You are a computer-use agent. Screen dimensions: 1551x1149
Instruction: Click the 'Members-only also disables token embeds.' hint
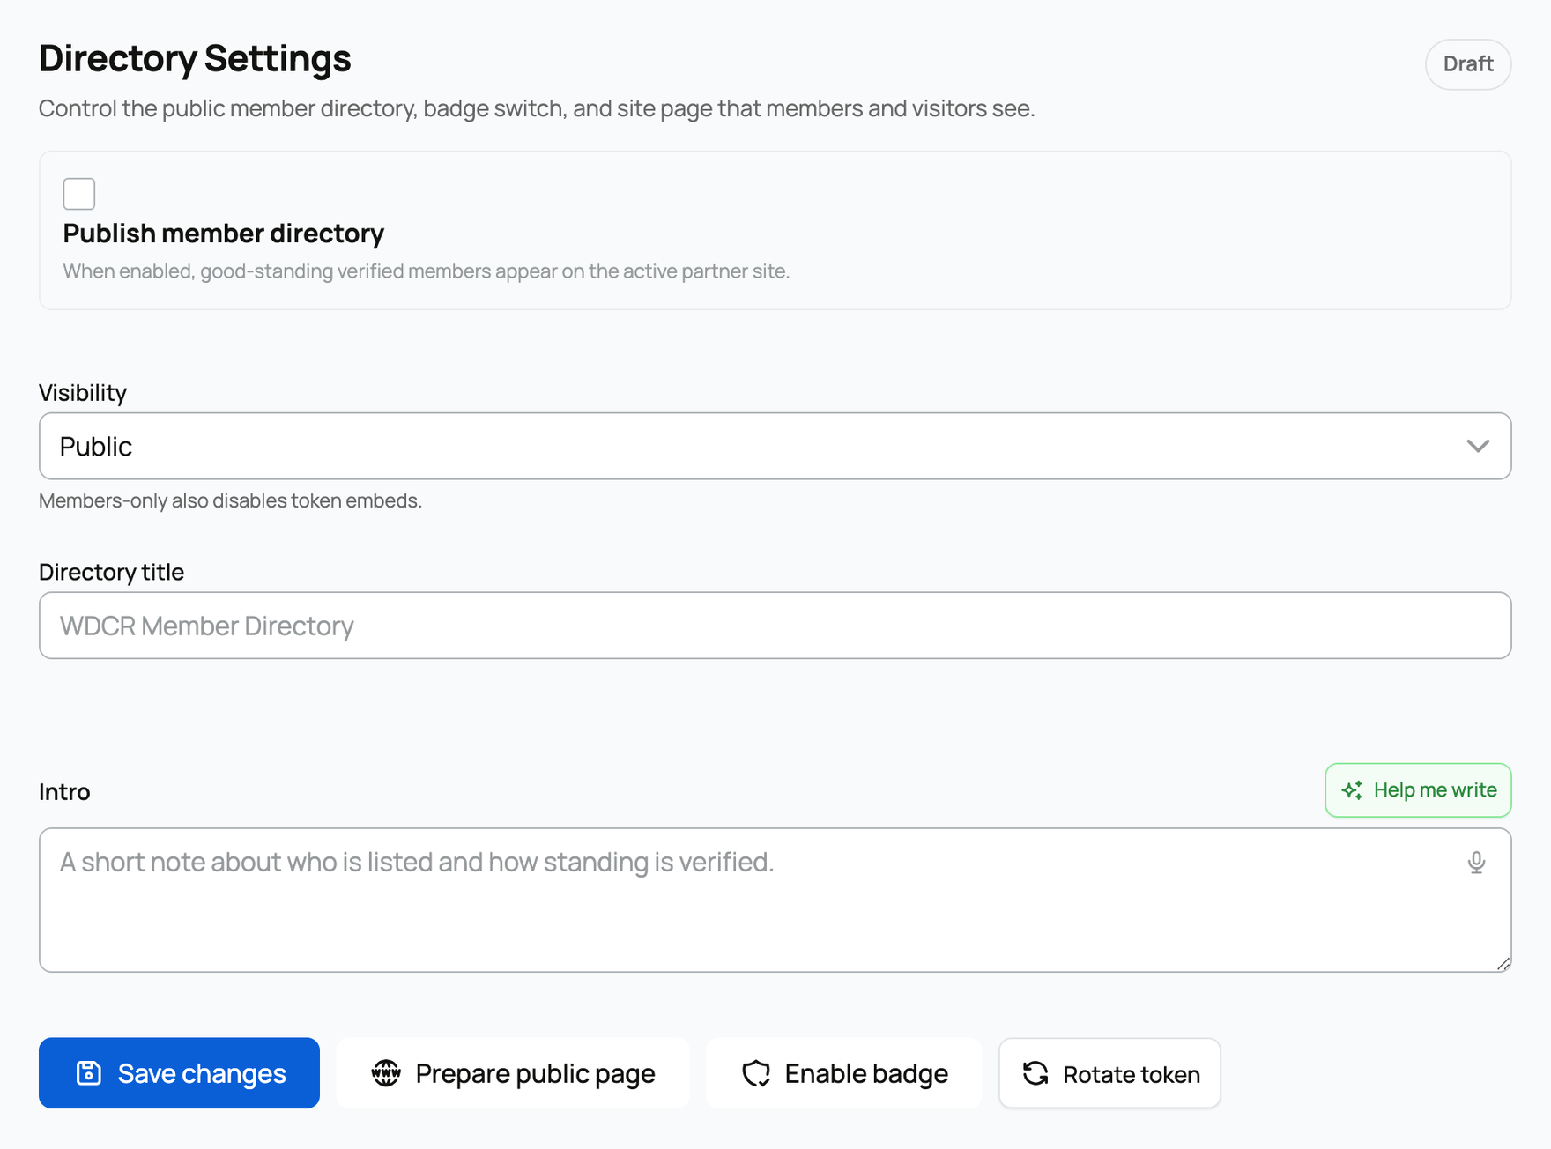tap(230, 500)
